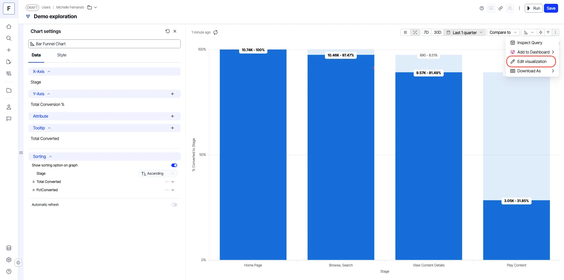Click the percentage display toolbar icon

(415, 32)
